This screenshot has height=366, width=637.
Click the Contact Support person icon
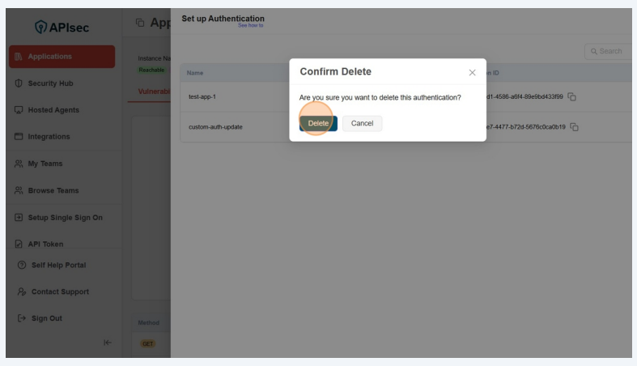(x=22, y=292)
